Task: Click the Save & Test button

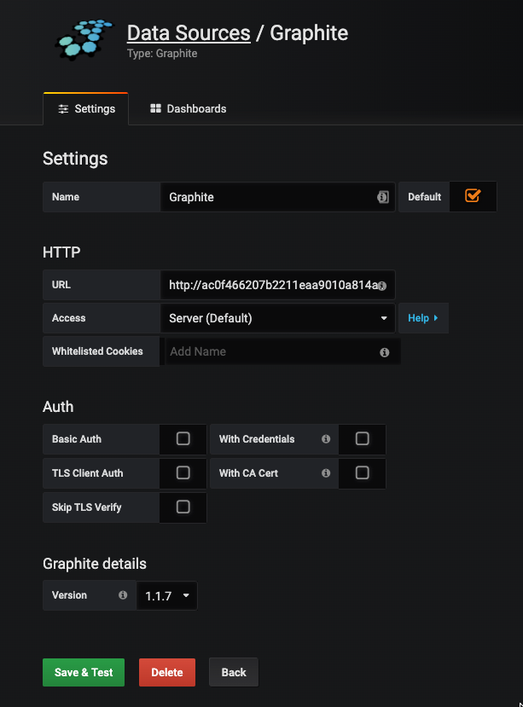Action: pos(83,672)
